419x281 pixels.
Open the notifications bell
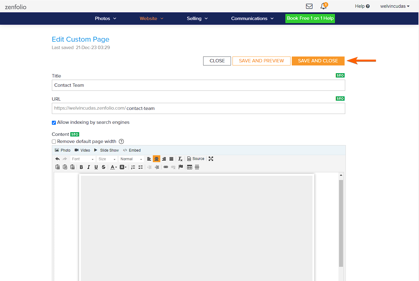[324, 6]
